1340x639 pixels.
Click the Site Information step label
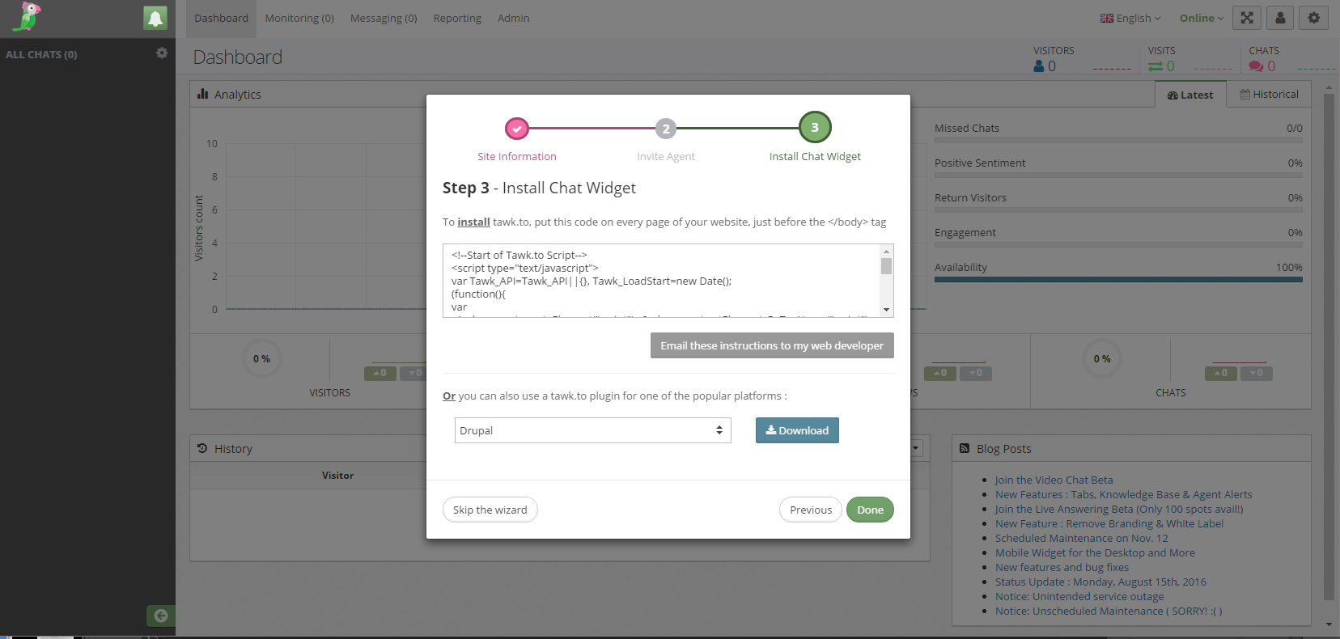tap(517, 157)
